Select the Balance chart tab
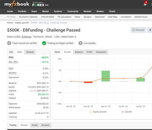This screenshot has height=130, width=152. 79,52
